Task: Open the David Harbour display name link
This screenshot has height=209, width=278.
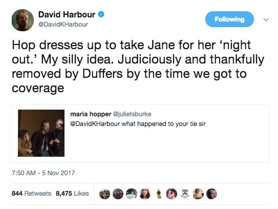Action: (x=67, y=14)
